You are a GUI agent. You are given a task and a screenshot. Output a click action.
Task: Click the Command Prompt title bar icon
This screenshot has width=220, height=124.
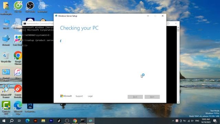(x=25, y=23)
